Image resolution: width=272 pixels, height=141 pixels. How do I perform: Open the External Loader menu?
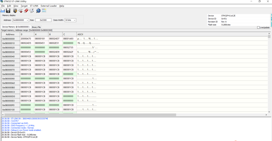(49, 6)
